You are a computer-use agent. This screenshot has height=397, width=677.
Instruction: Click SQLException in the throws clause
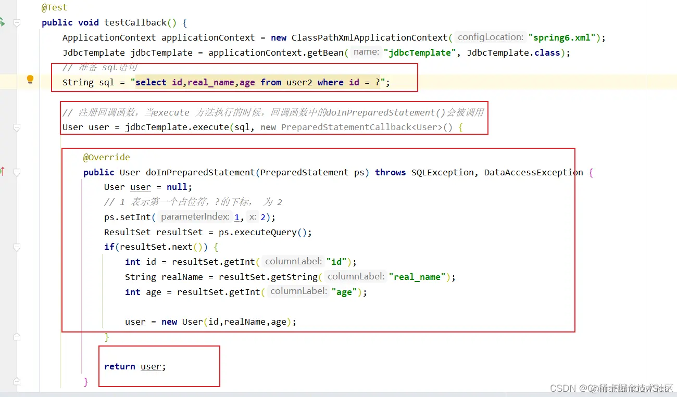[442, 172]
